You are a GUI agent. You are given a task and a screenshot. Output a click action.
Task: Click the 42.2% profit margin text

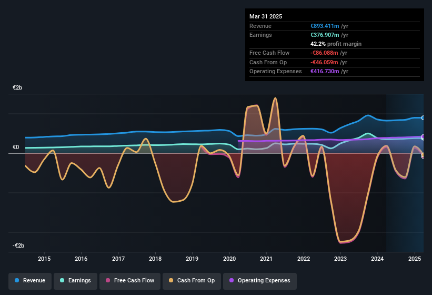336,44
